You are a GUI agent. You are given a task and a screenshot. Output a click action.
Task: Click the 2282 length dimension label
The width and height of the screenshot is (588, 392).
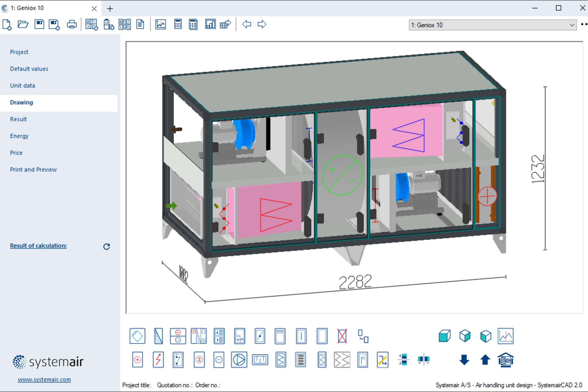(355, 282)
